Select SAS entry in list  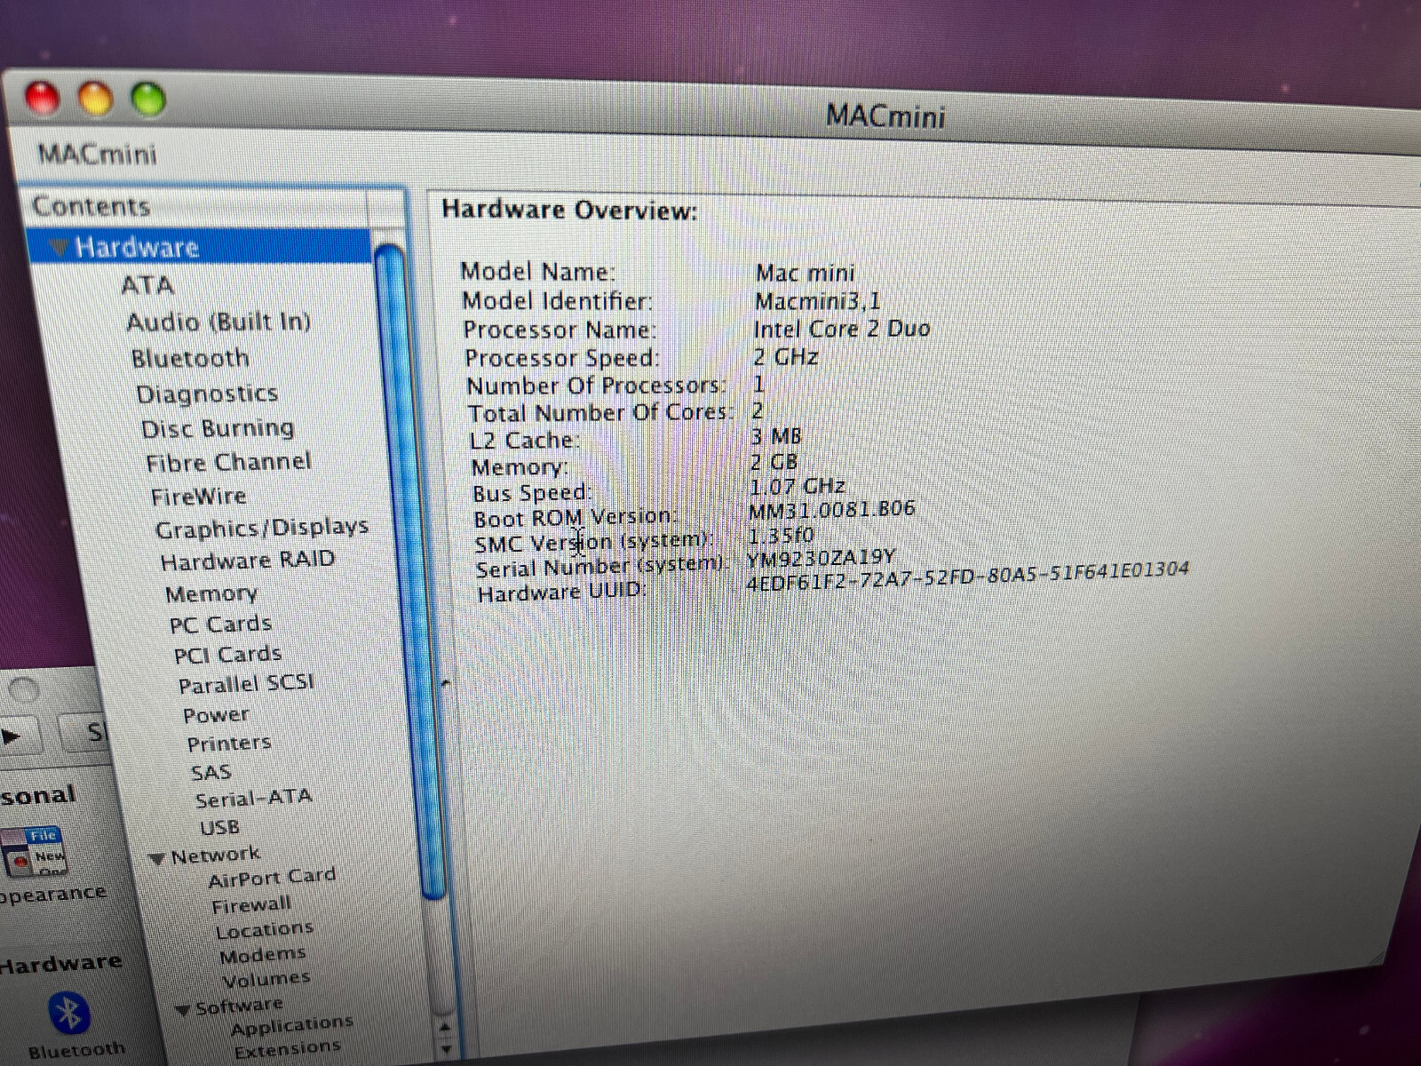[x=210, y=772]
